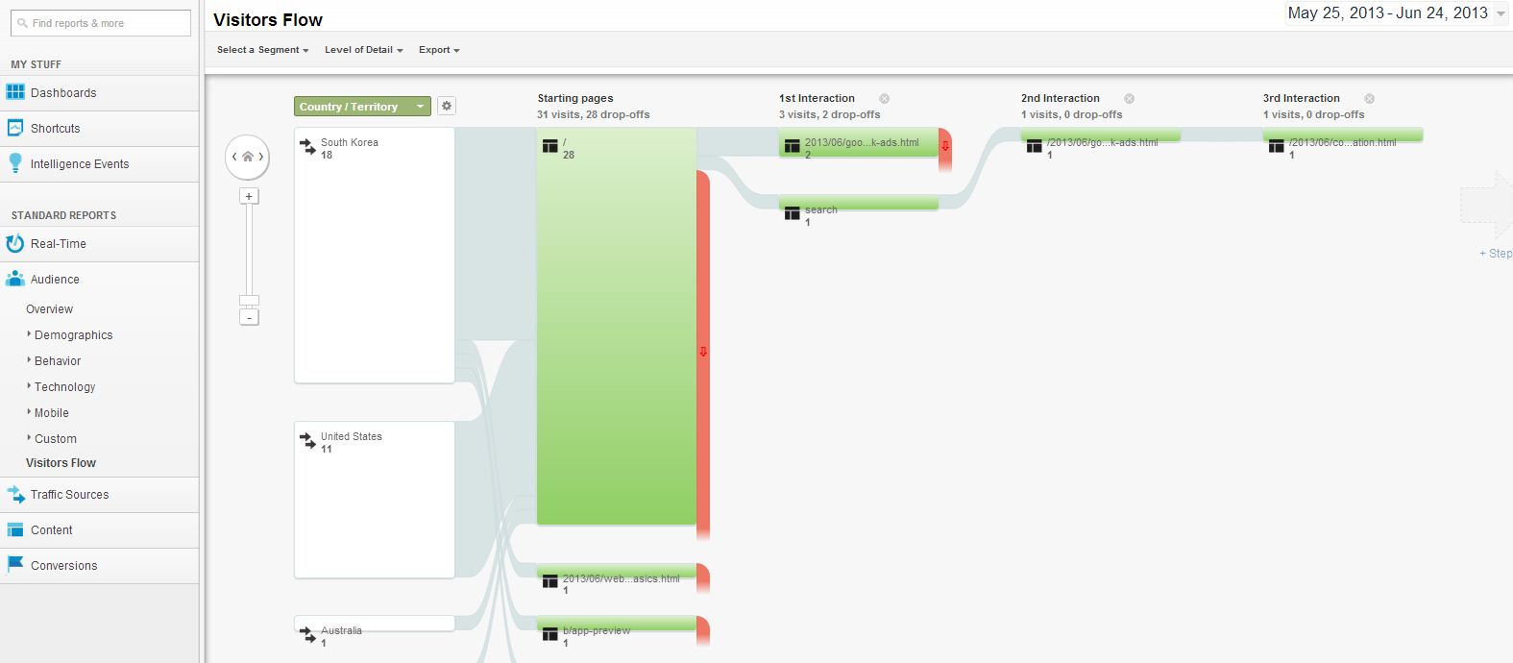Screen dimensions: 1513x663
Task: Reset the flow view with the home icon
Action: [248, 156]
